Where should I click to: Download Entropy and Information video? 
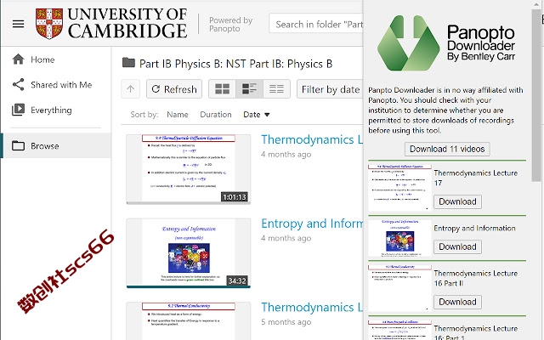pos(457,246)
